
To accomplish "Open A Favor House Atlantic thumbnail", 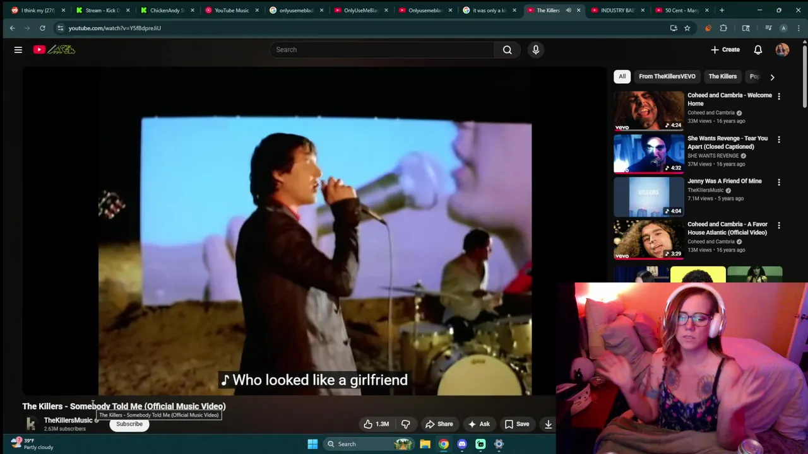I will [648, 239].
